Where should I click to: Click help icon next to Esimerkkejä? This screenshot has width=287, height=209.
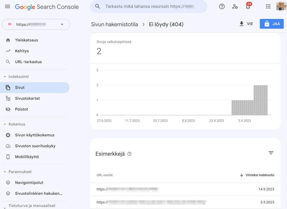pyautogui.click(x=129, y=154)
